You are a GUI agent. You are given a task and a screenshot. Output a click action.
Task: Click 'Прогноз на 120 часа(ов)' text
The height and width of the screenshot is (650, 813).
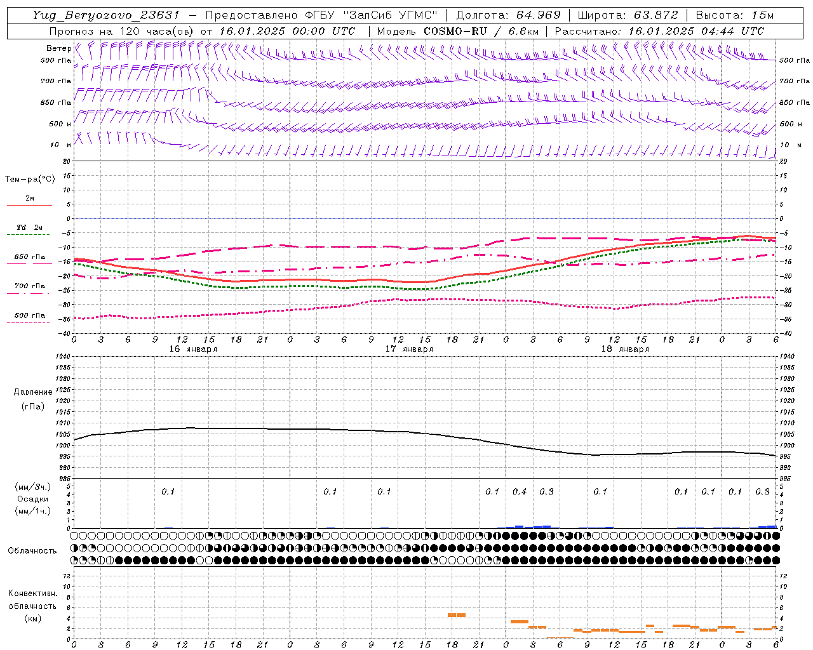122,30
